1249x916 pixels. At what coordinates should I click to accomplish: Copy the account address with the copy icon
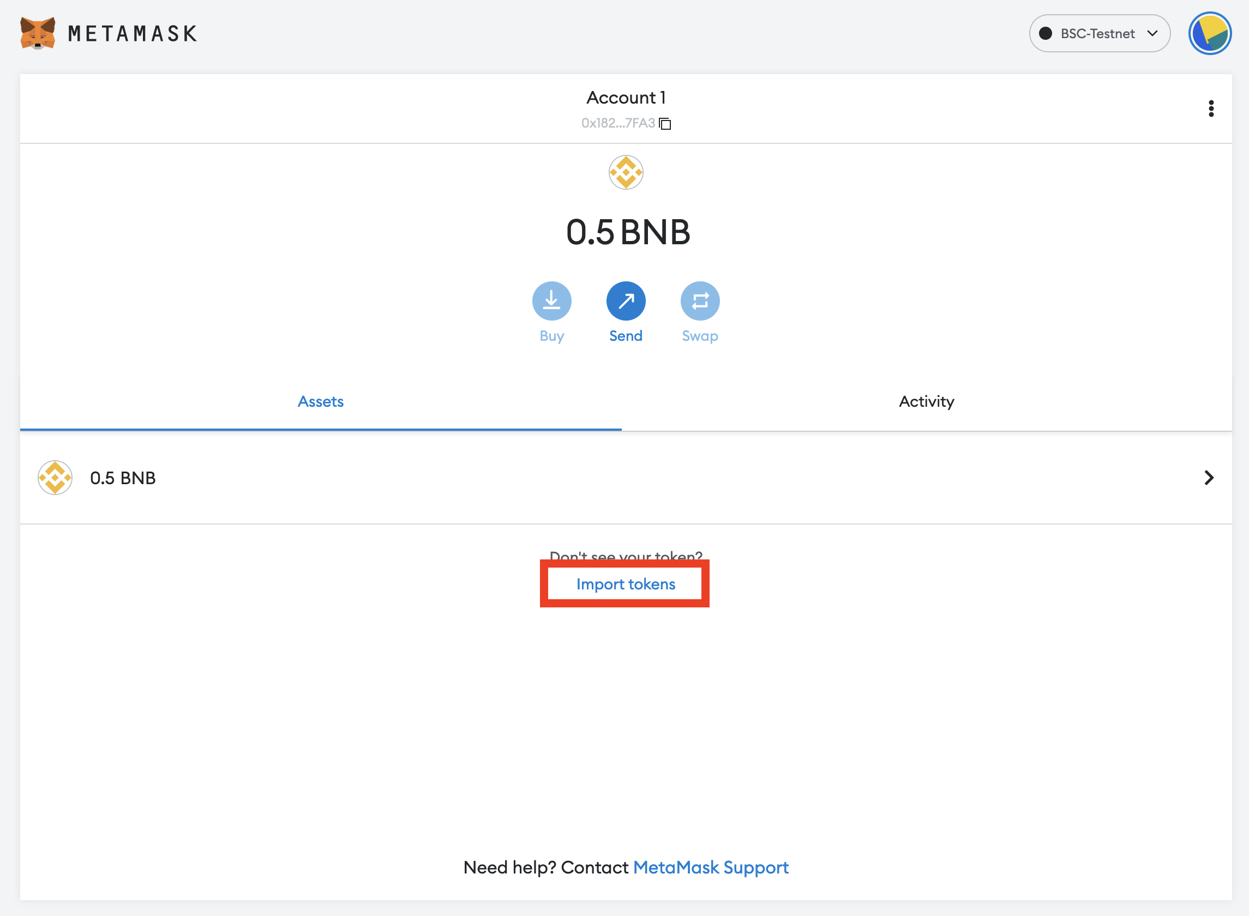[665, 124]
